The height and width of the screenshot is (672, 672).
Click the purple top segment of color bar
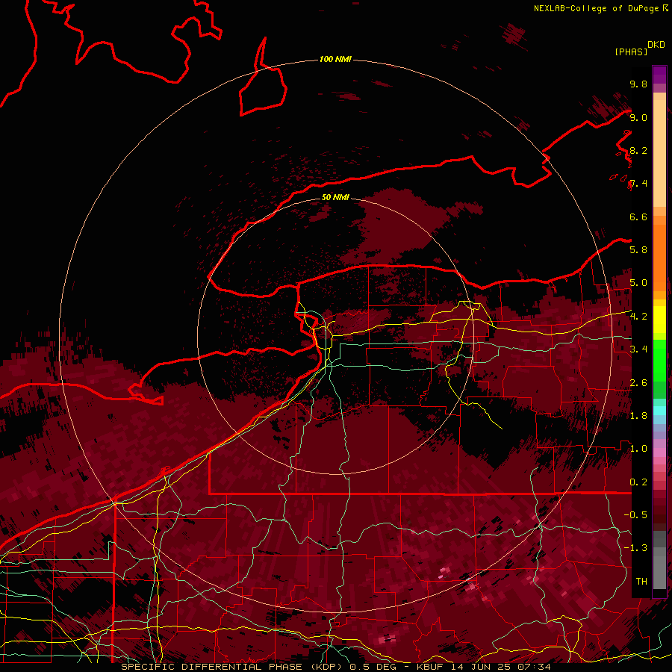pos(659,75)
